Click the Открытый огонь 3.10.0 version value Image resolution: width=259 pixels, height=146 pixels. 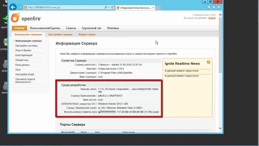[111, 69]
